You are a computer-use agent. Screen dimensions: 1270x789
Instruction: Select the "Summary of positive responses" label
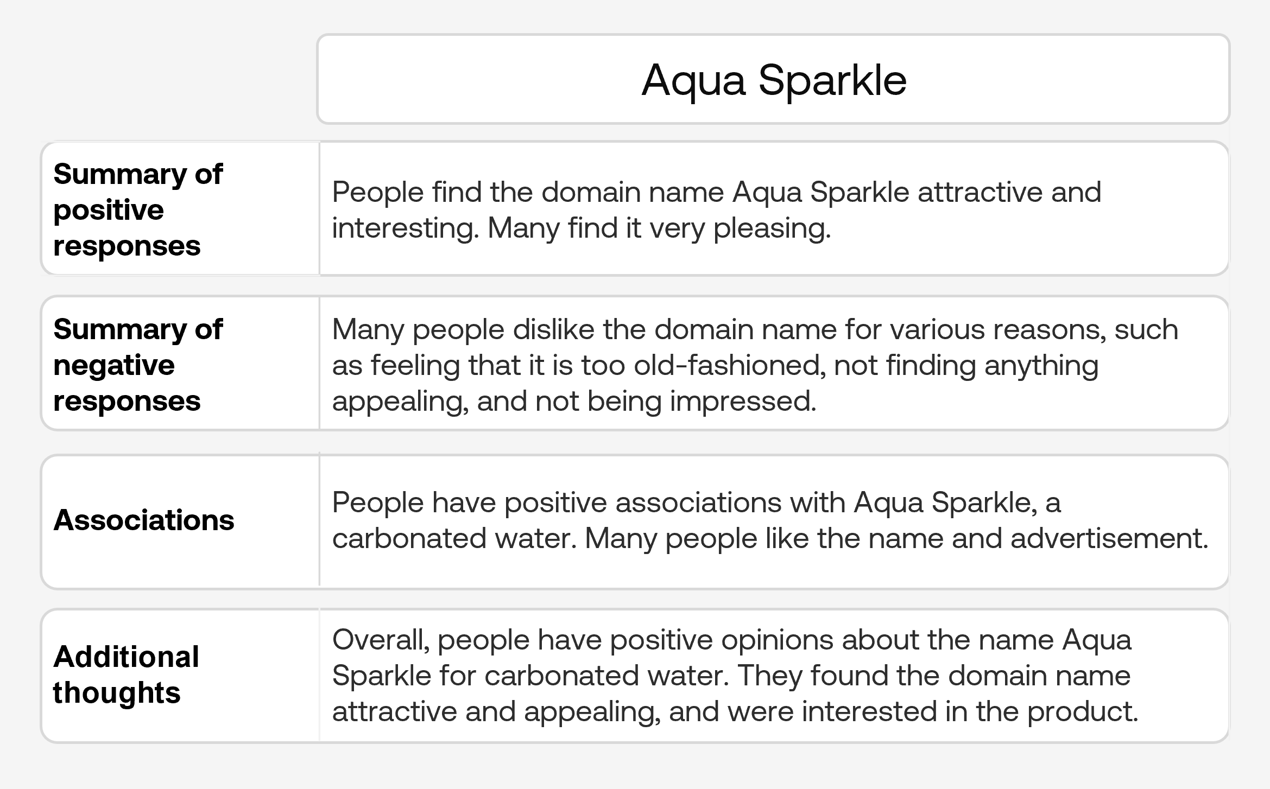[x=138, y=209]
